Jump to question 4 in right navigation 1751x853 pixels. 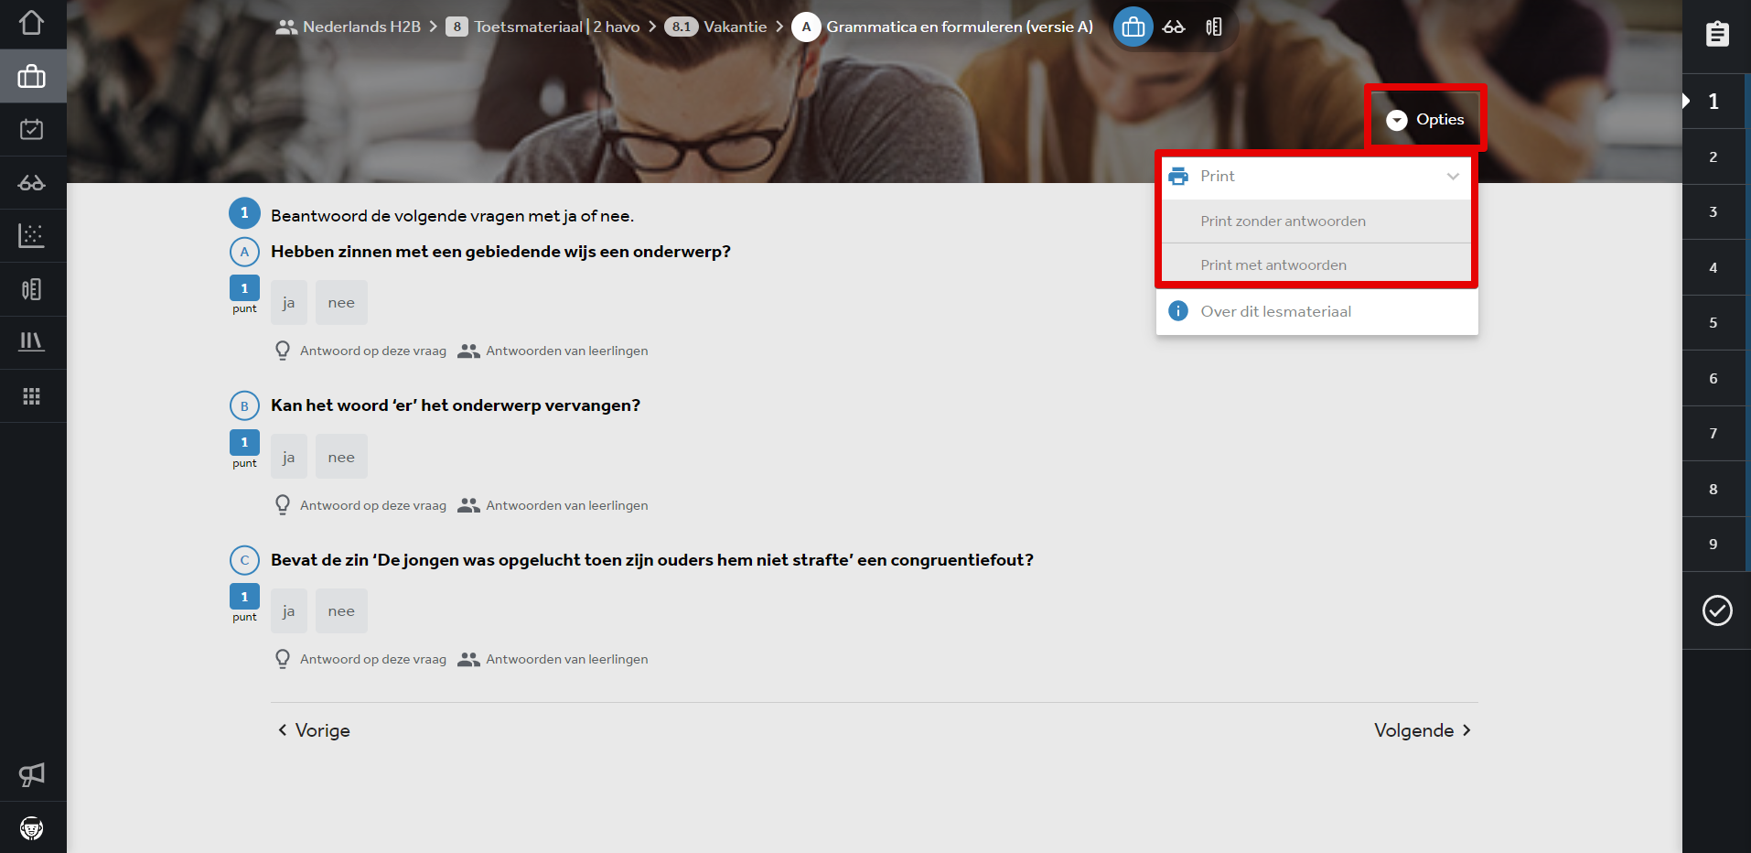1713,267
